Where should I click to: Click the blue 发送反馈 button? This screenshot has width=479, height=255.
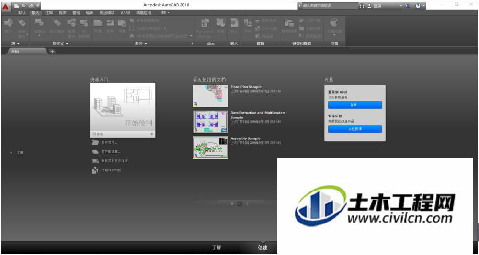(354, 129)
